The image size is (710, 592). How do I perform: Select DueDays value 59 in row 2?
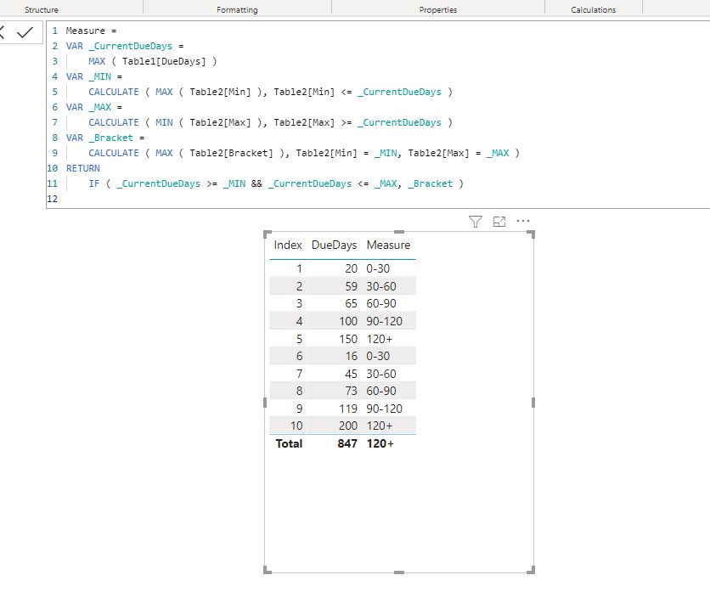[352, 286]
